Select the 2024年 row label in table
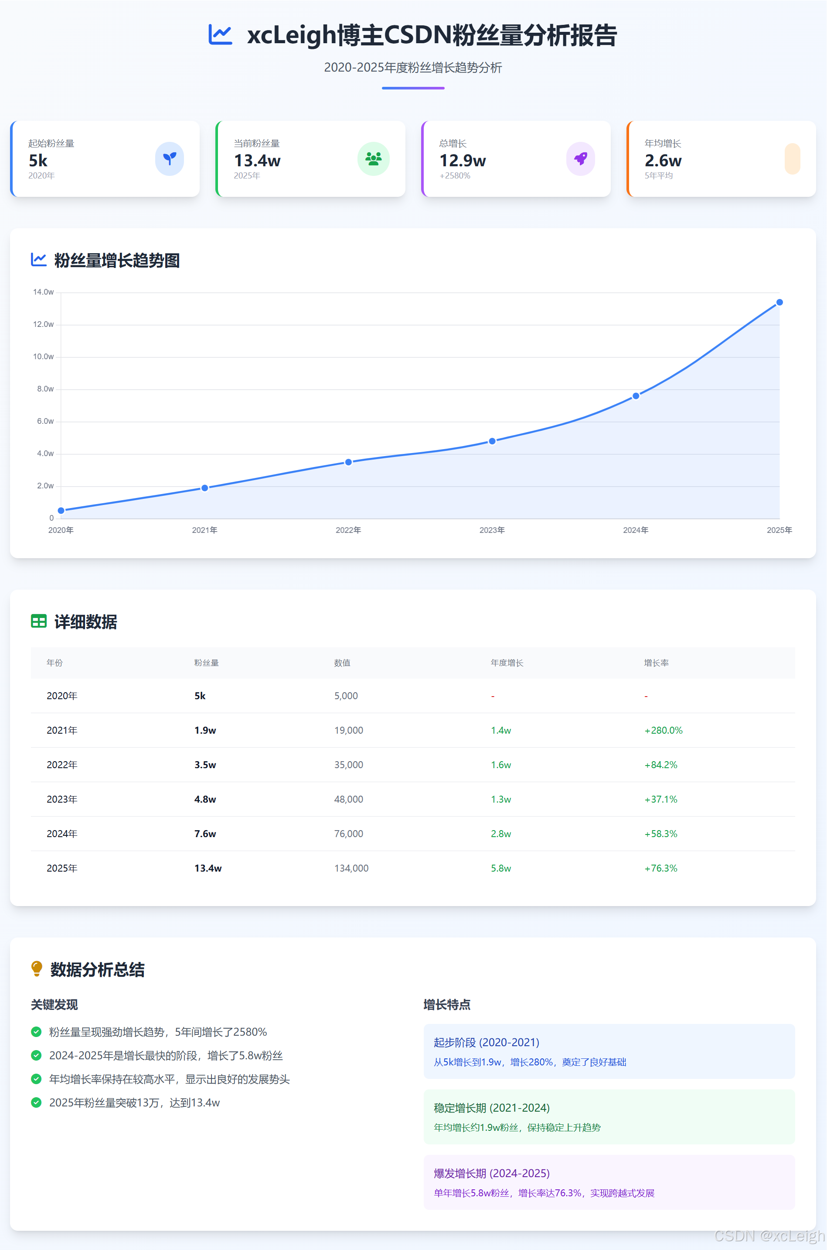This screenshot has height=1250, width=827. [62, 834]
